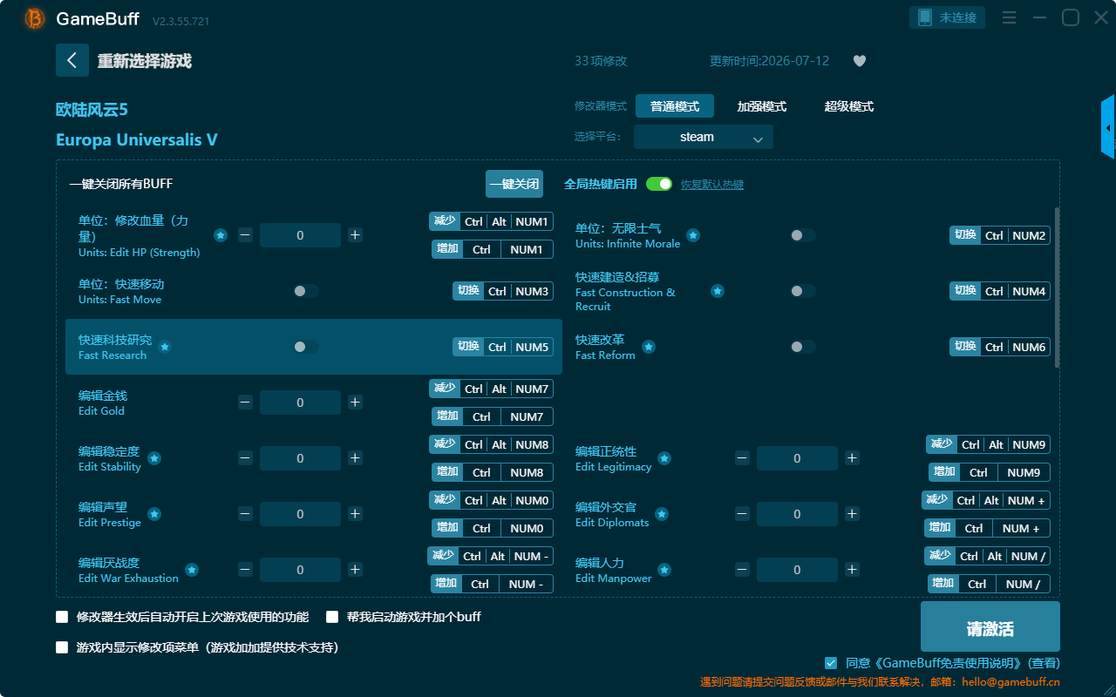The image size is (1116, 697).
Task: Decrease Units: Edit HP value with minus
Action: coord(245,235)
